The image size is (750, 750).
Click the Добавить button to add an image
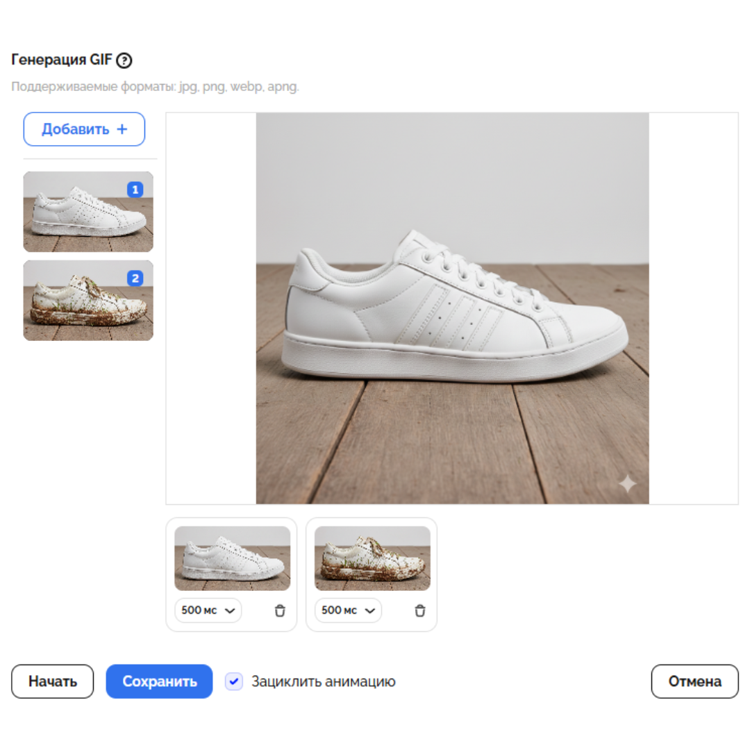(84, 129)
